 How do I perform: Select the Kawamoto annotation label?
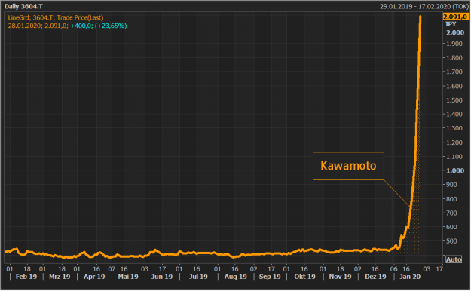[x=348, y=166]
